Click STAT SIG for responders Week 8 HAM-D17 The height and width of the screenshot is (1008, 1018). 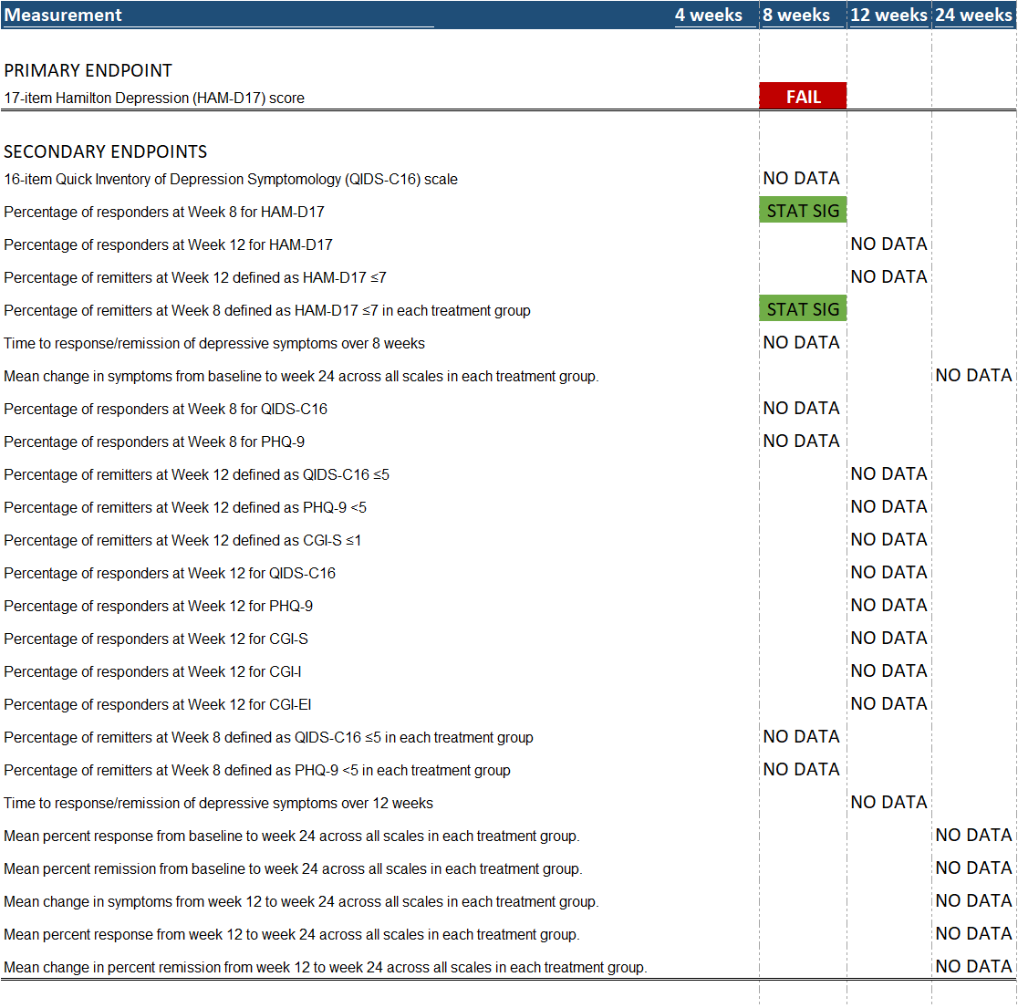pyautogui.click(x=803, y=211)
